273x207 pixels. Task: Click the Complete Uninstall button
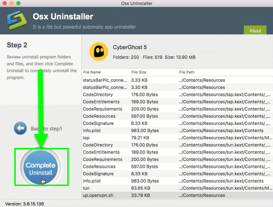click(x=41, y=167)
